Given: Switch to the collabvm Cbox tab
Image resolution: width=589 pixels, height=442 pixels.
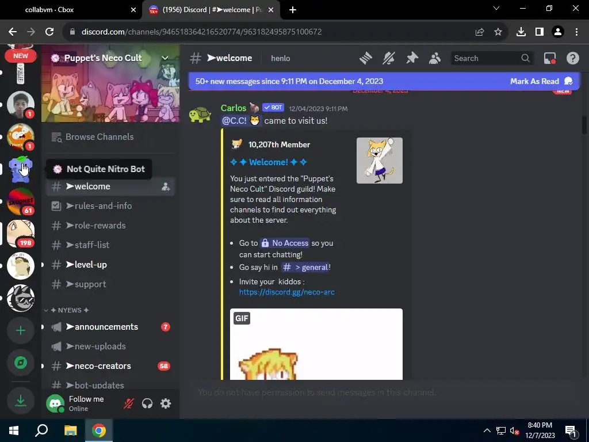Looking at the screenshot, I should point(71,10).
